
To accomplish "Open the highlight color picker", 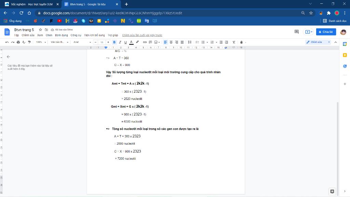I will 137,42.
